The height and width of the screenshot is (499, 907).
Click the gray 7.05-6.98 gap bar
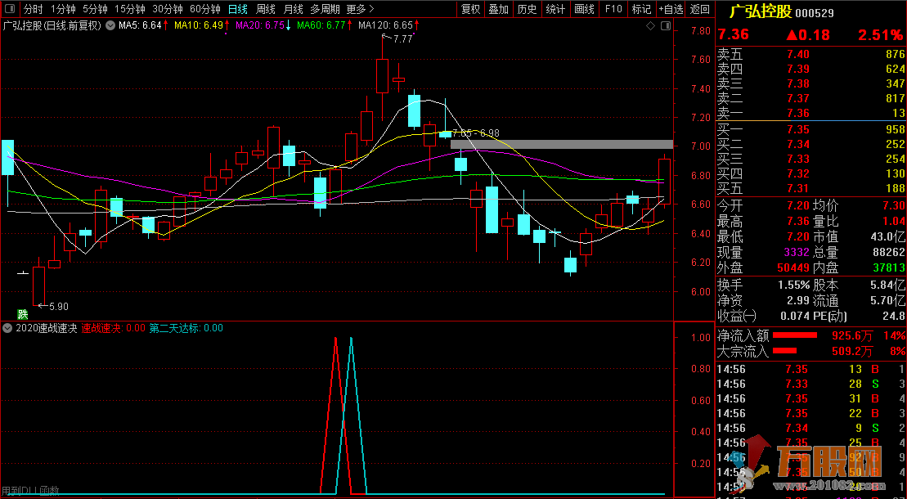tap(562, 144)
